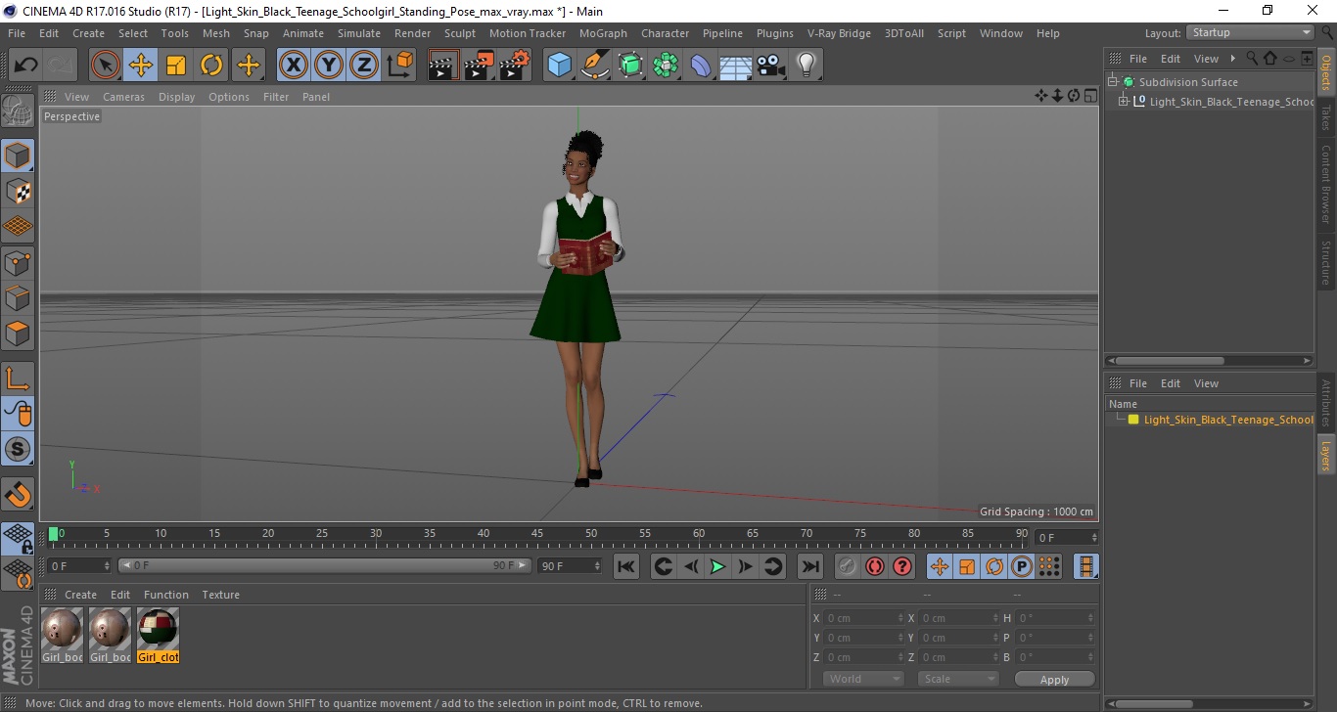Expand Light_Skin_Black_Teenage_School object node
The image size is (1337, 712).
pyautogui.click(x=1124, y=102)
